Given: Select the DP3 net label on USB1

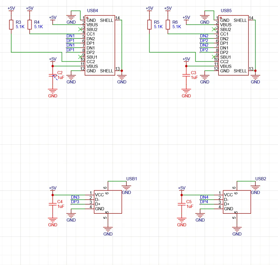Looking at the screenshot, I should [75, 202].
